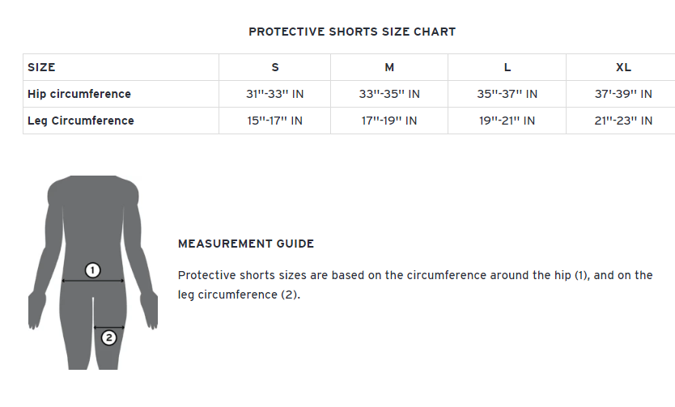Screen dimensions: 675x407
Task: Select the SIZE header cell
Action: tap(121, 67)
